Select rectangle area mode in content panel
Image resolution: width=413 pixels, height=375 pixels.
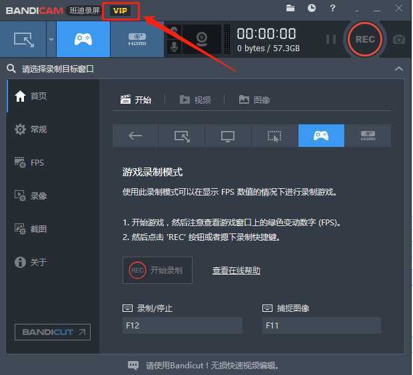[182, 136]
